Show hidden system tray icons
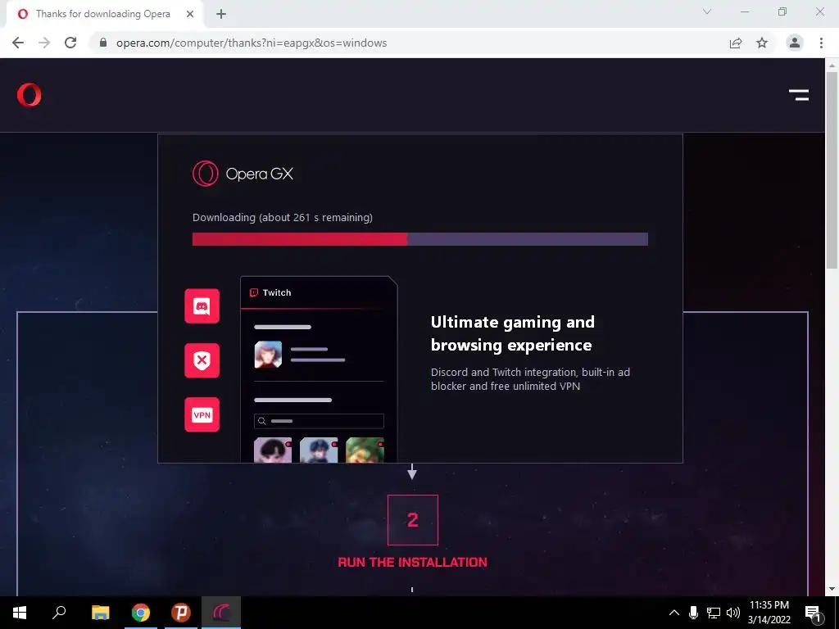 coord(674,613)
